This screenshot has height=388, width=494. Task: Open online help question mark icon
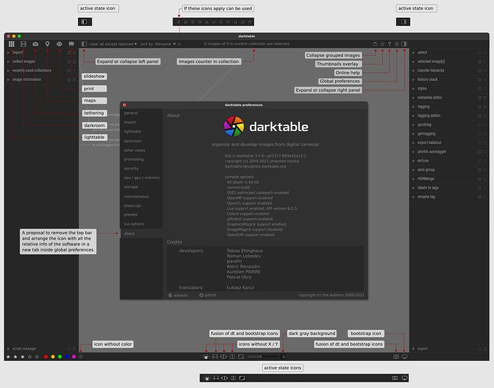click(389, 44)
